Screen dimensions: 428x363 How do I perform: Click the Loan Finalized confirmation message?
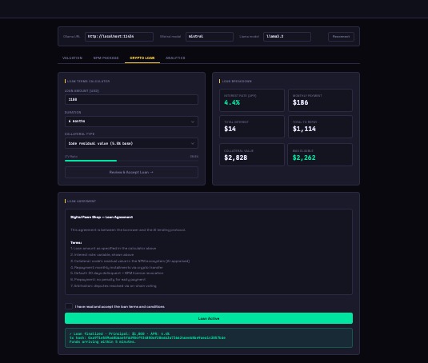tap(119, 333)
